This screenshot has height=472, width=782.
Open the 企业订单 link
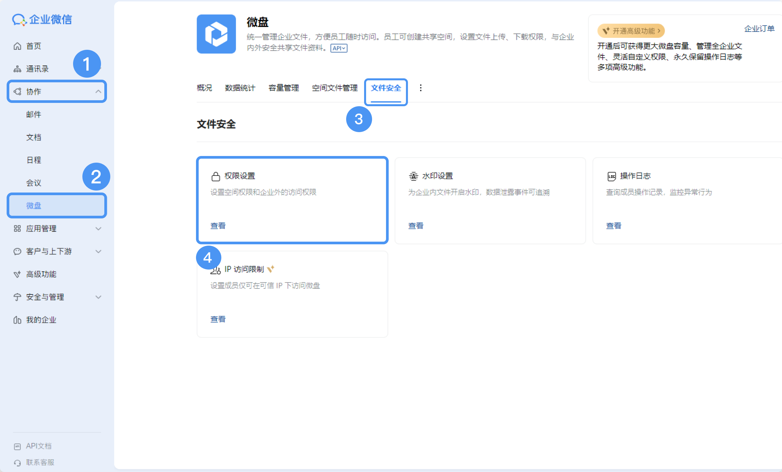759,29
